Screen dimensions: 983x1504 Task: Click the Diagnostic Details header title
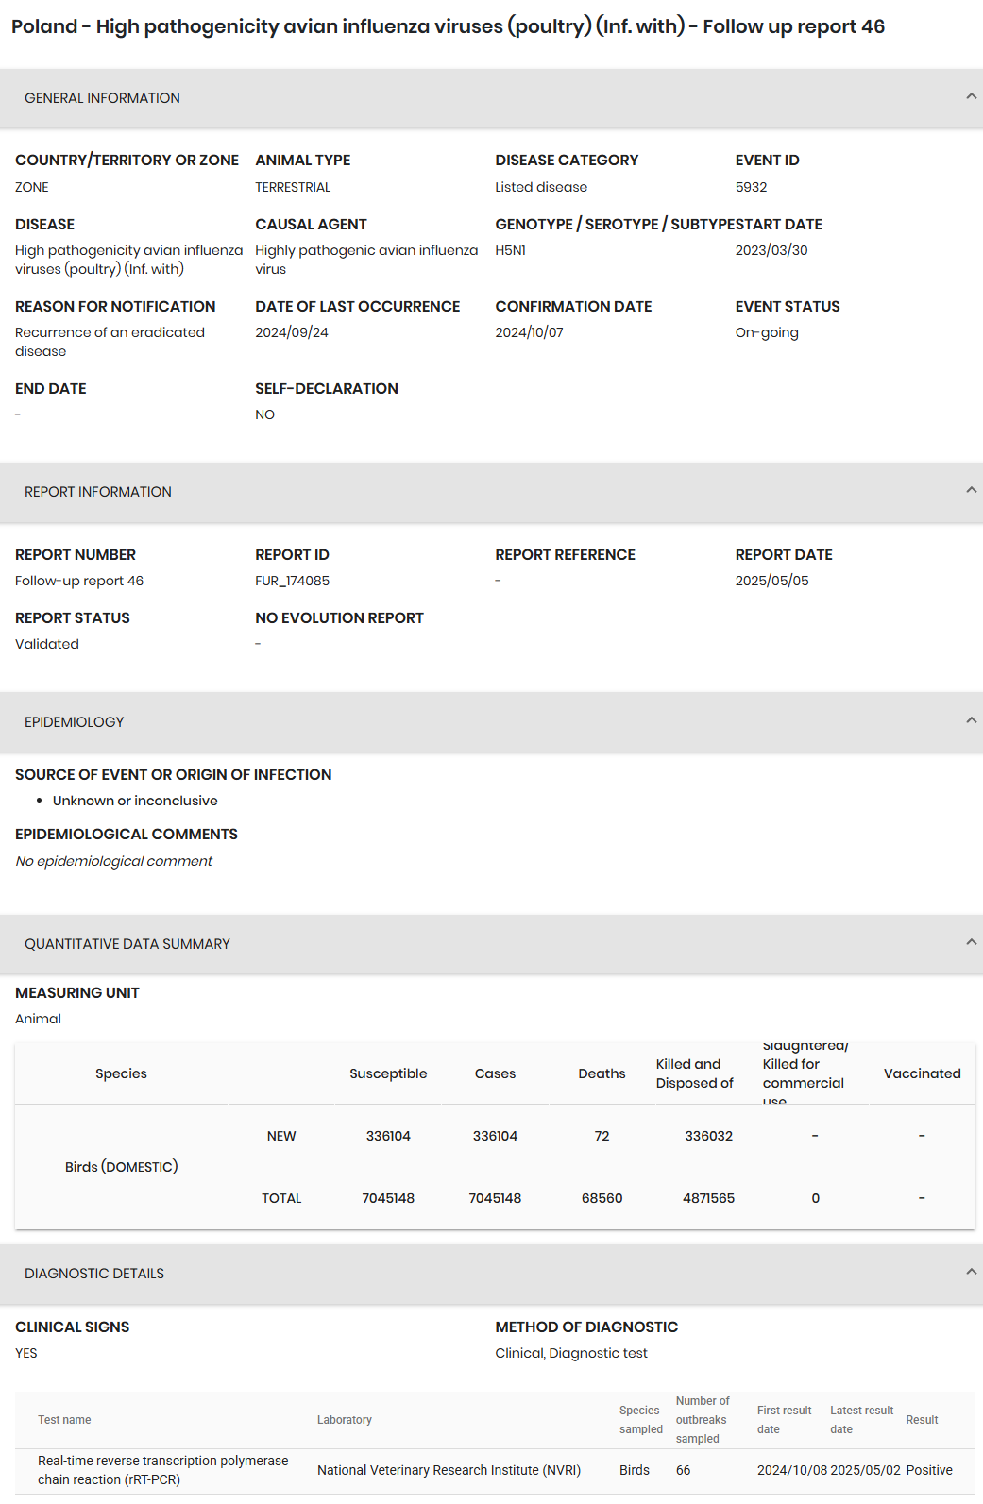(x=94, y=1274)
